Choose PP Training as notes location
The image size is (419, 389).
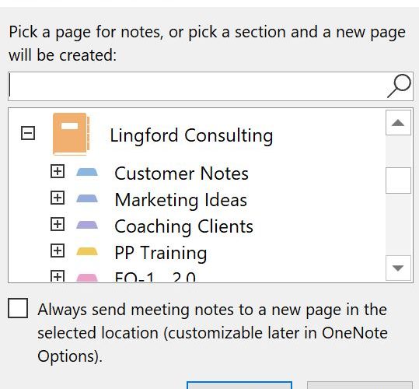click(x=161, y=253)
